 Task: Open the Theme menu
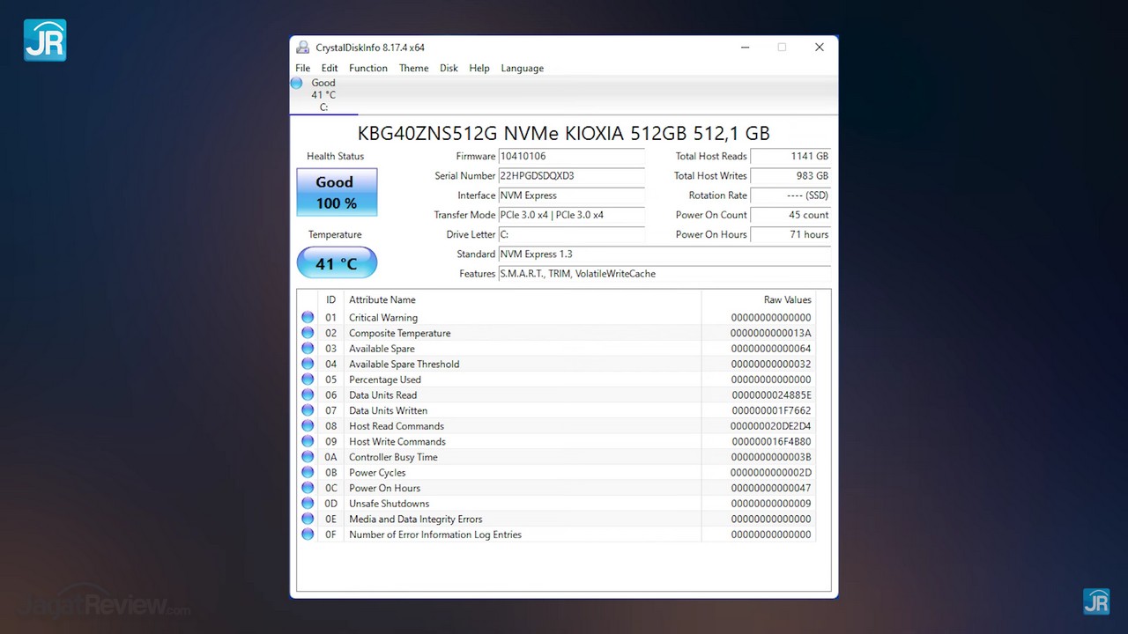pos(413,68)
